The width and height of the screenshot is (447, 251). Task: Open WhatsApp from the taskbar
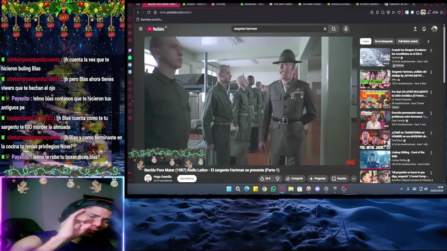pyautogui.click(x=273, y=189)
